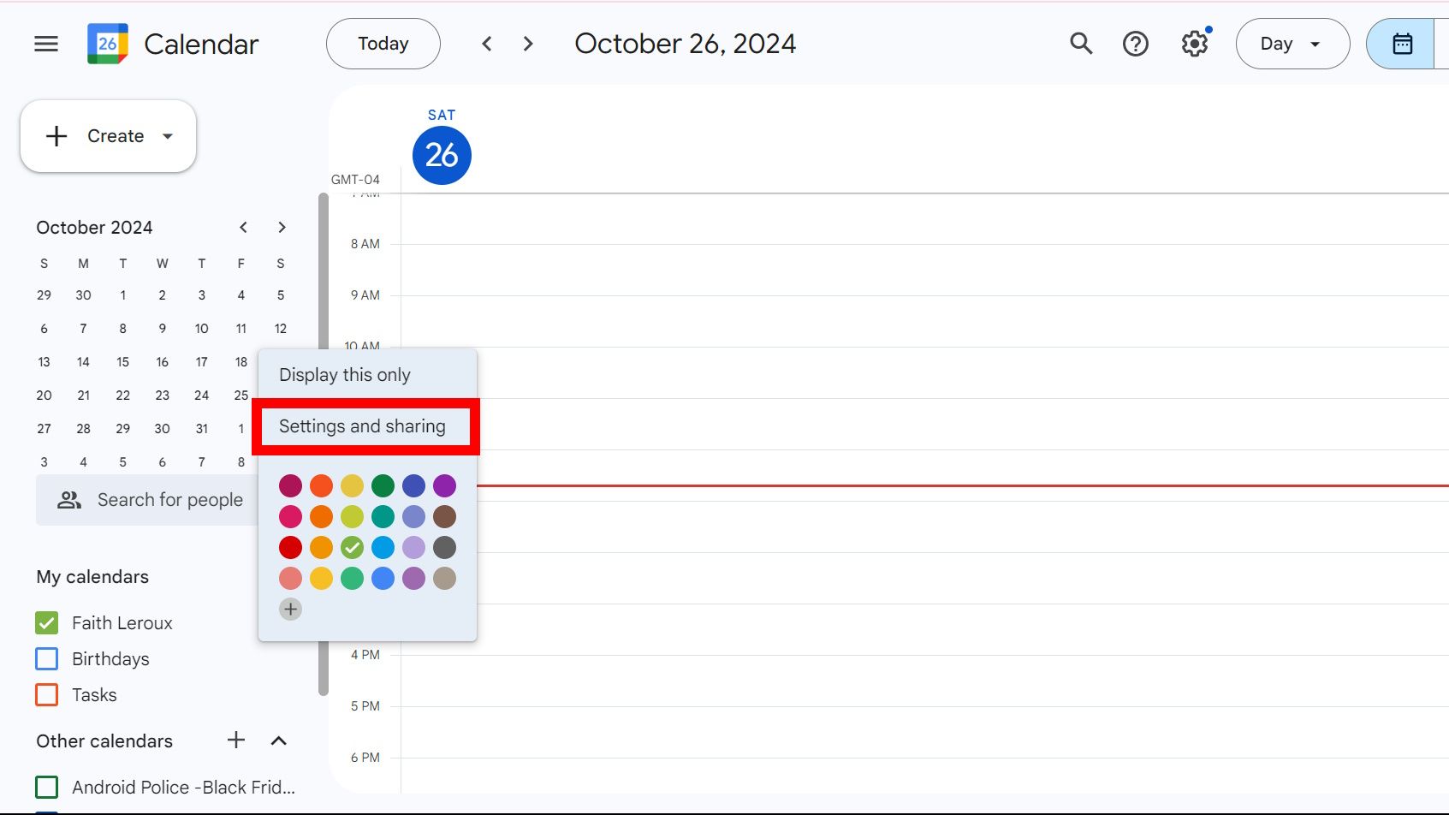This screenshot has height=815, width=1449.
Task: Pick the blueberry blue swatch in top row
Action: coord(413,485)
